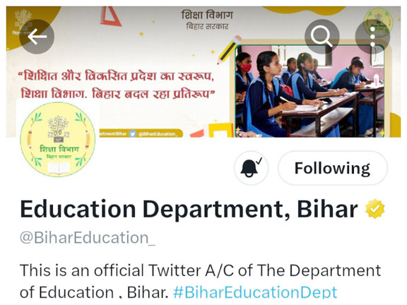Viewport: 407px width, 305px height.
Task: Open the #BiharEducationDept hashtag link
Action: click(255, 292)
